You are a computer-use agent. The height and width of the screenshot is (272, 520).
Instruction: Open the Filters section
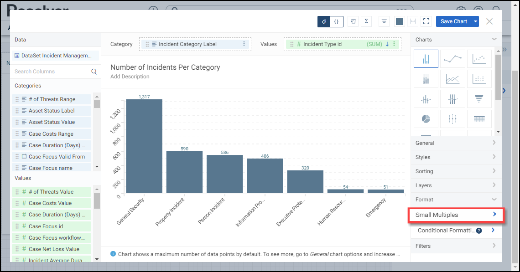(456, 246)
